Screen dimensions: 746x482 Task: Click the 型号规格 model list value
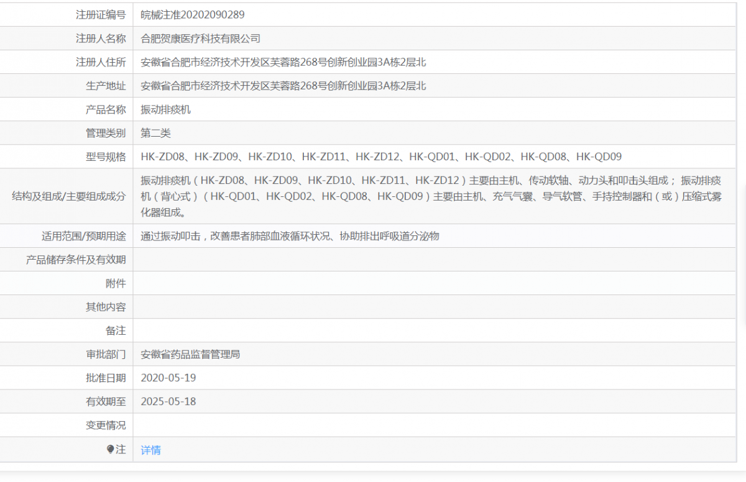tap(381, 157)
